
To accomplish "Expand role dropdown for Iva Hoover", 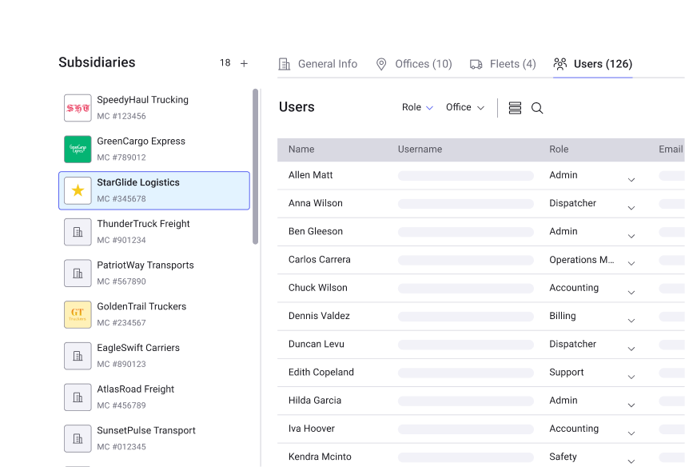I will tap(631, 433).
